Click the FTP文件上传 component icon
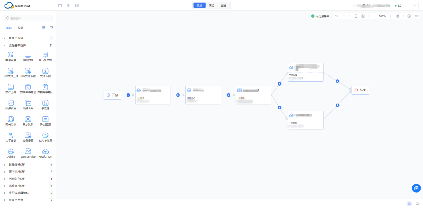 click(11, 71)
